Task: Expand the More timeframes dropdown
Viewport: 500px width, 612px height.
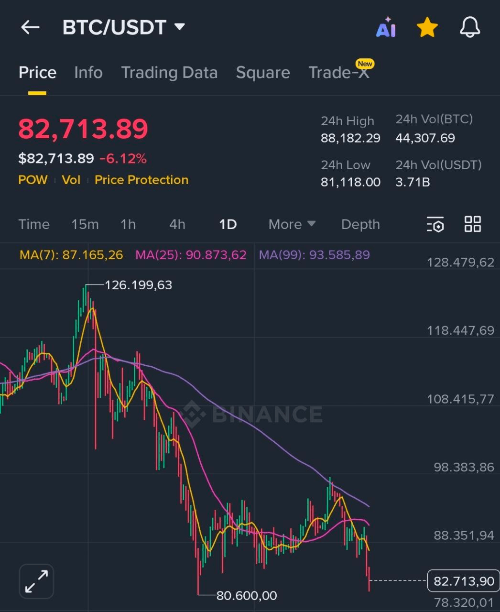Action: [292, 224]
